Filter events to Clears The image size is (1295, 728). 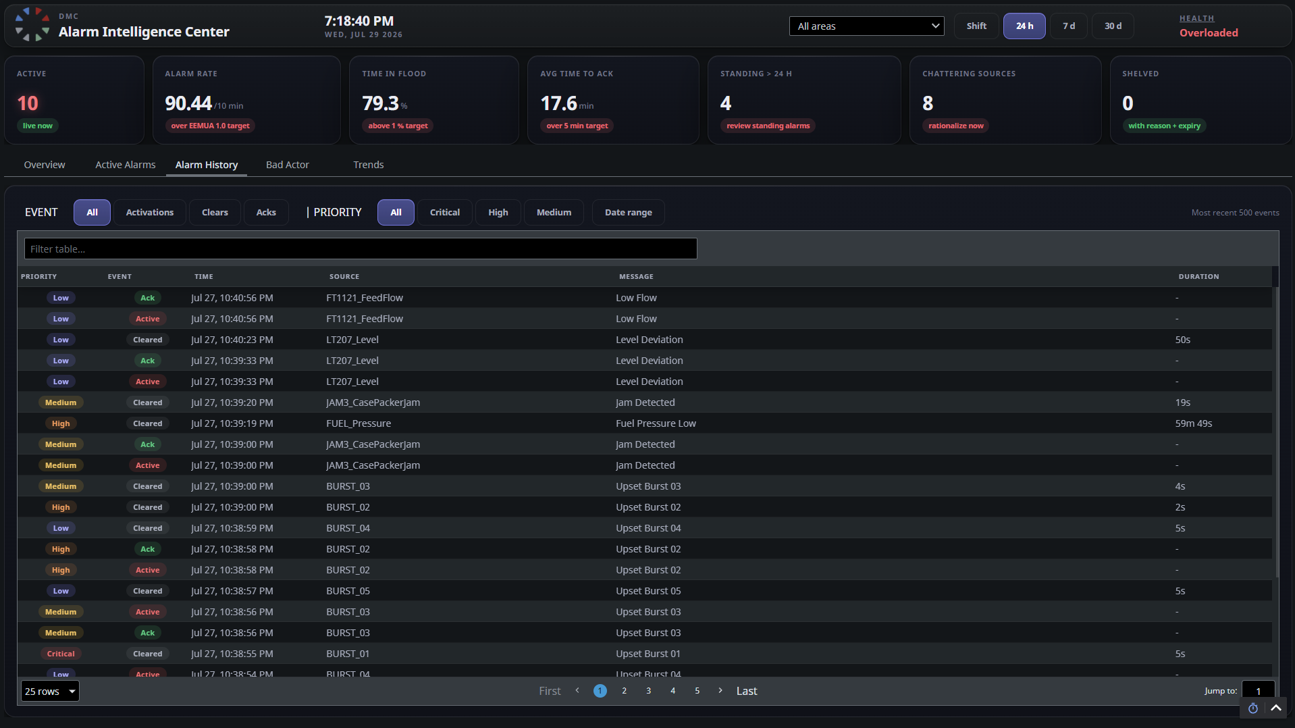pos(215,212)
